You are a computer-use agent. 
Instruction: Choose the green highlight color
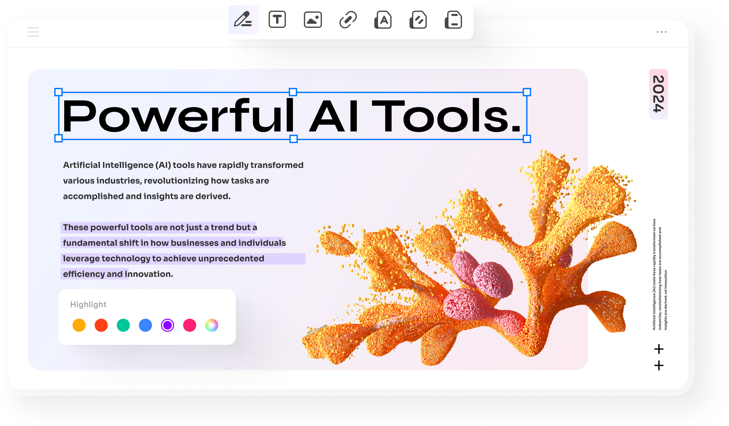click(123, 325)
